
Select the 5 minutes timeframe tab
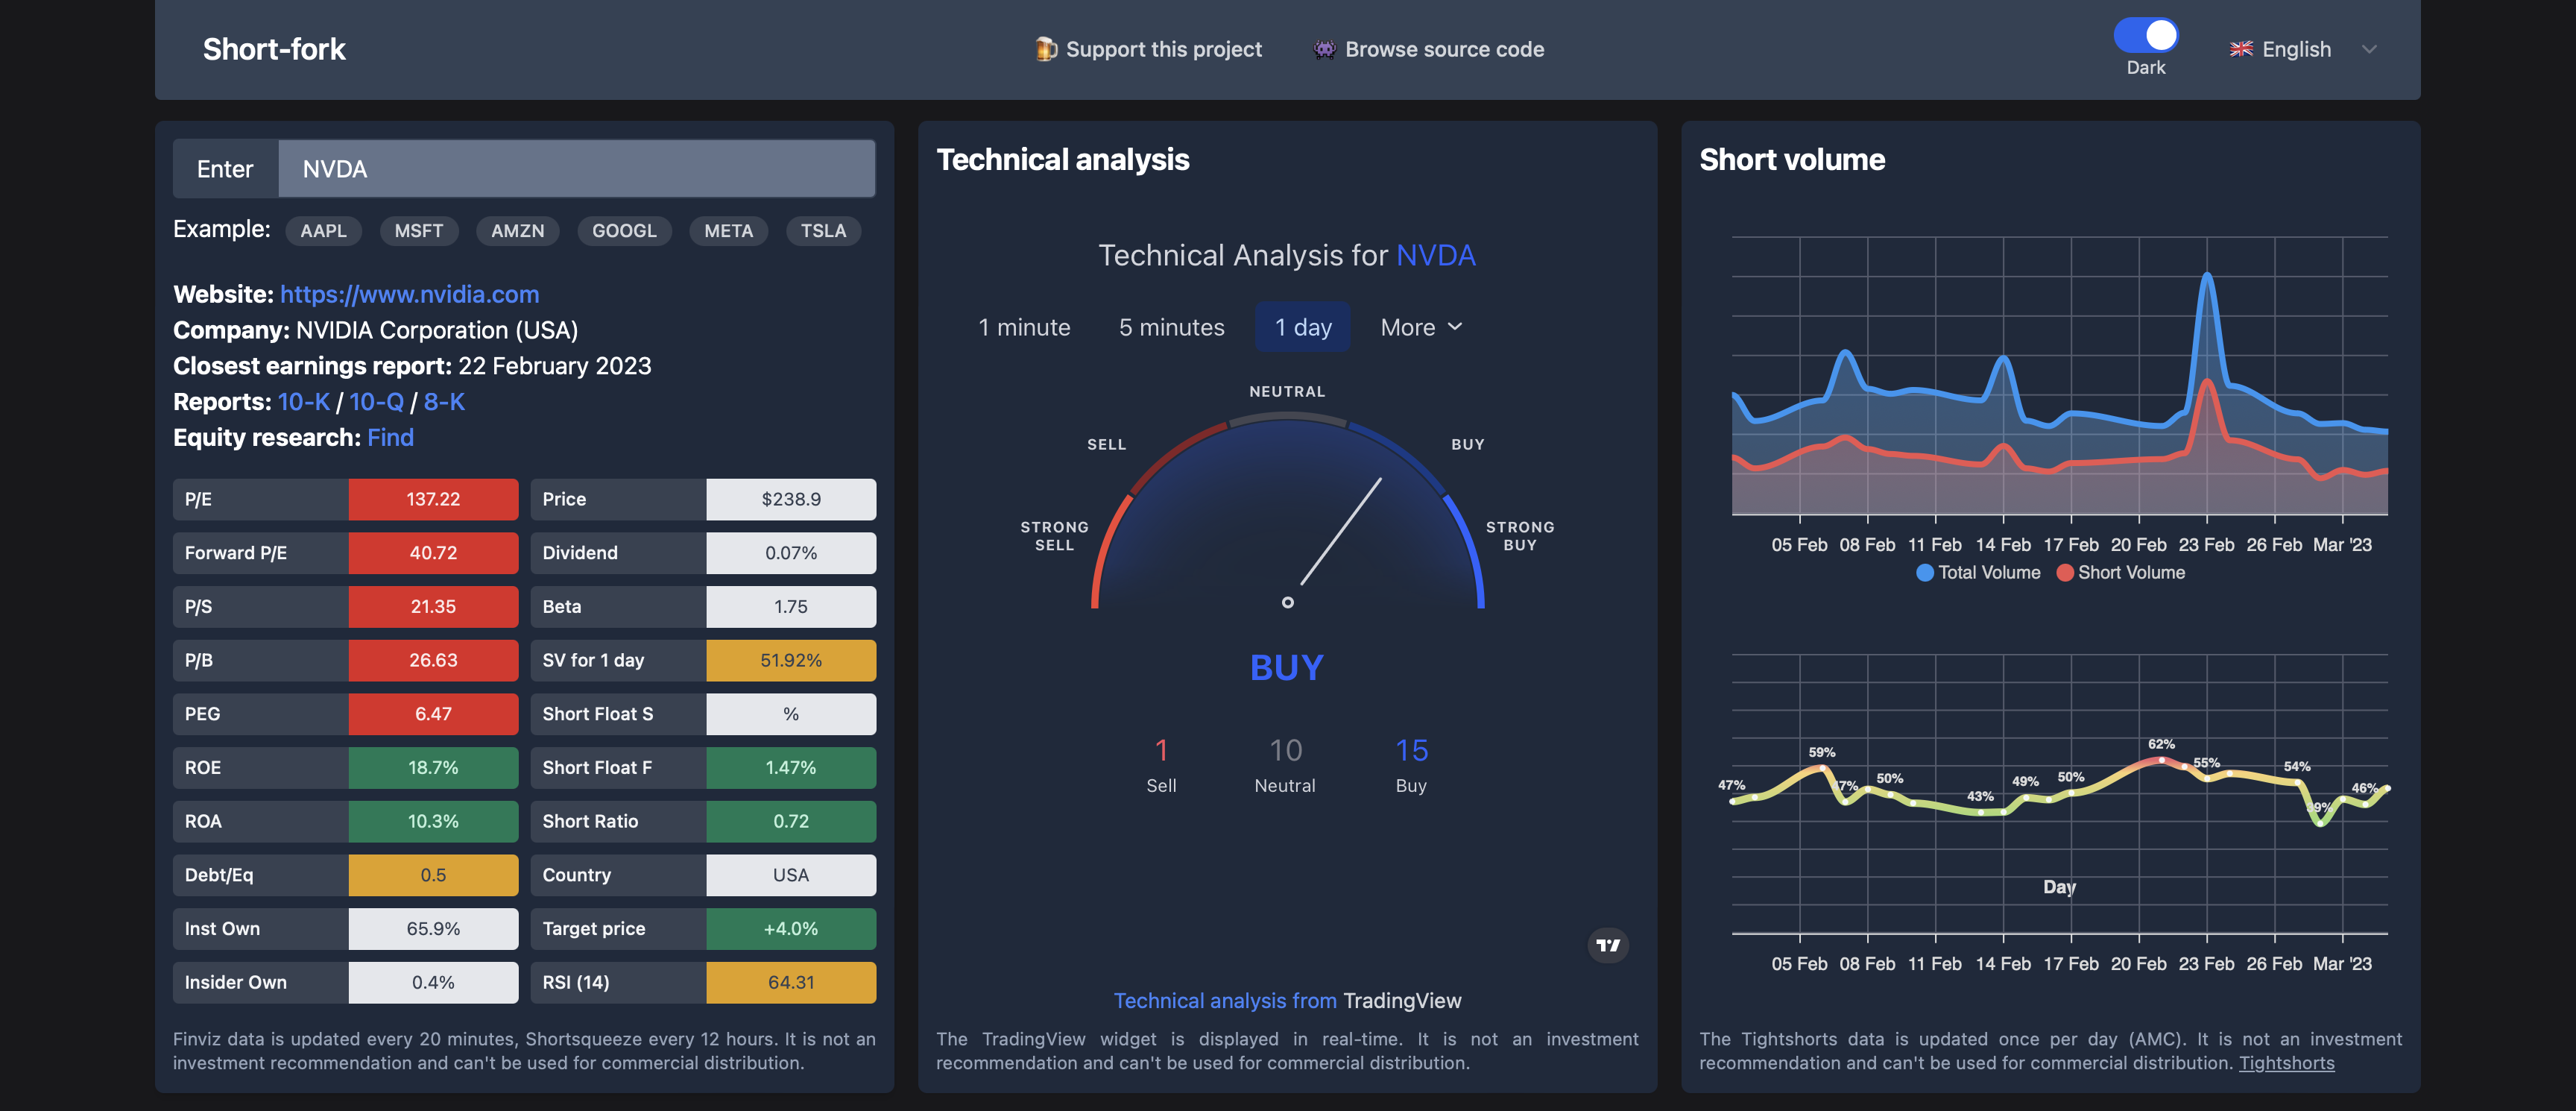[x=1171, y=327]
